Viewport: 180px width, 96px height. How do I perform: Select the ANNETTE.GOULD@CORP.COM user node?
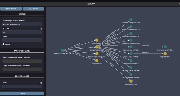click(x=131, y=26)
